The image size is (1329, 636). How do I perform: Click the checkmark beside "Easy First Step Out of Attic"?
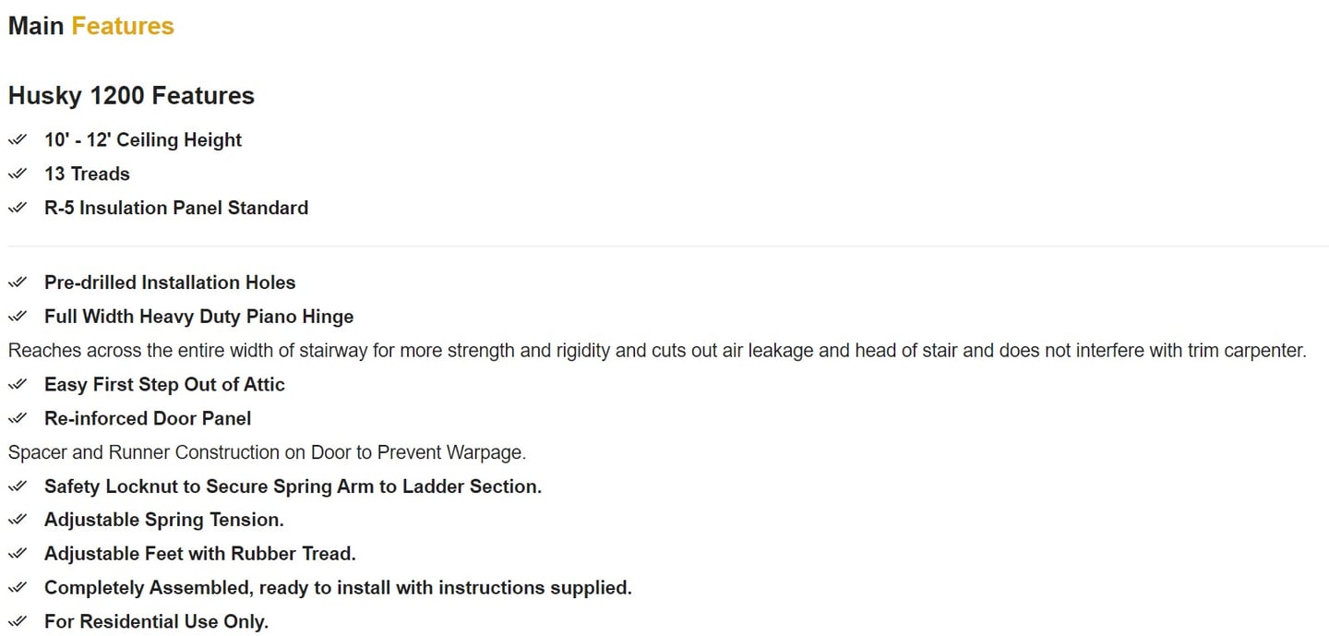(x=18, y=385)
